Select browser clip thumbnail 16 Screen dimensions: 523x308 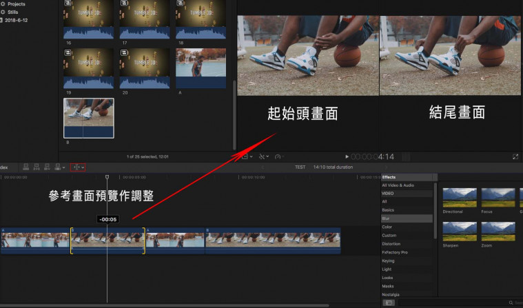[88, 19]
